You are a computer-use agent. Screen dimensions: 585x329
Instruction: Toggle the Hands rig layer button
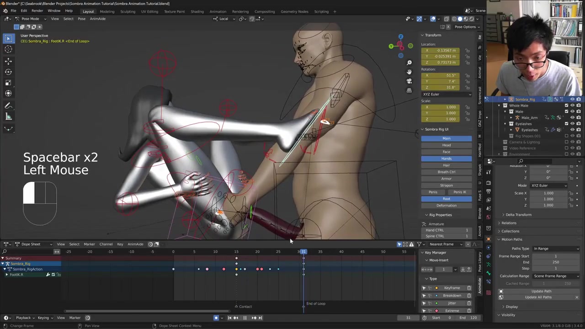coord(446,159)
